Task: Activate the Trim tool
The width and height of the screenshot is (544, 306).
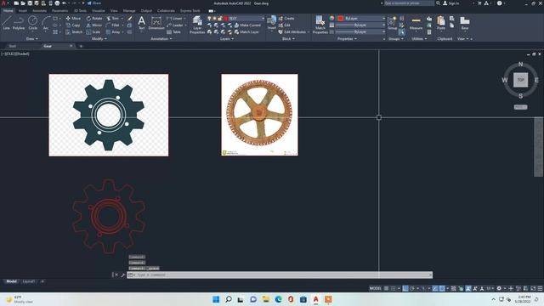Action: coord(113,19)
